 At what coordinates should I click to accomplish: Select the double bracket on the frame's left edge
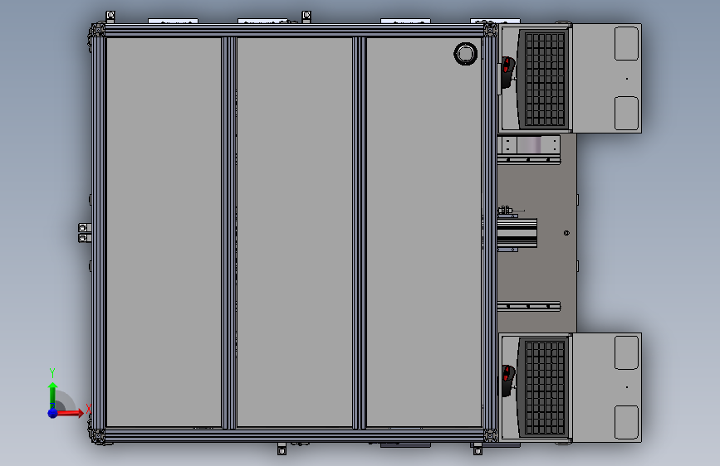tap(85, 233)
